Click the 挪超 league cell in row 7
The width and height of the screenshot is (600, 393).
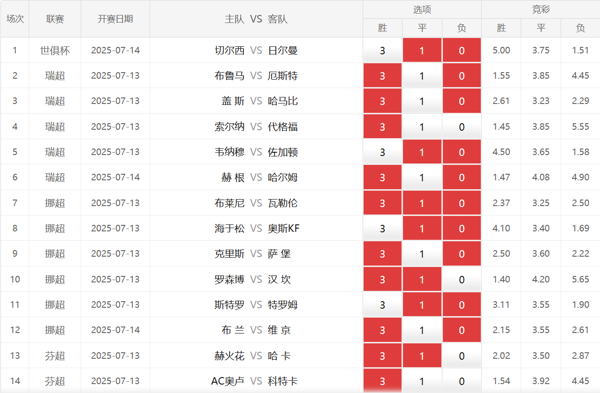tap(55, 203)
